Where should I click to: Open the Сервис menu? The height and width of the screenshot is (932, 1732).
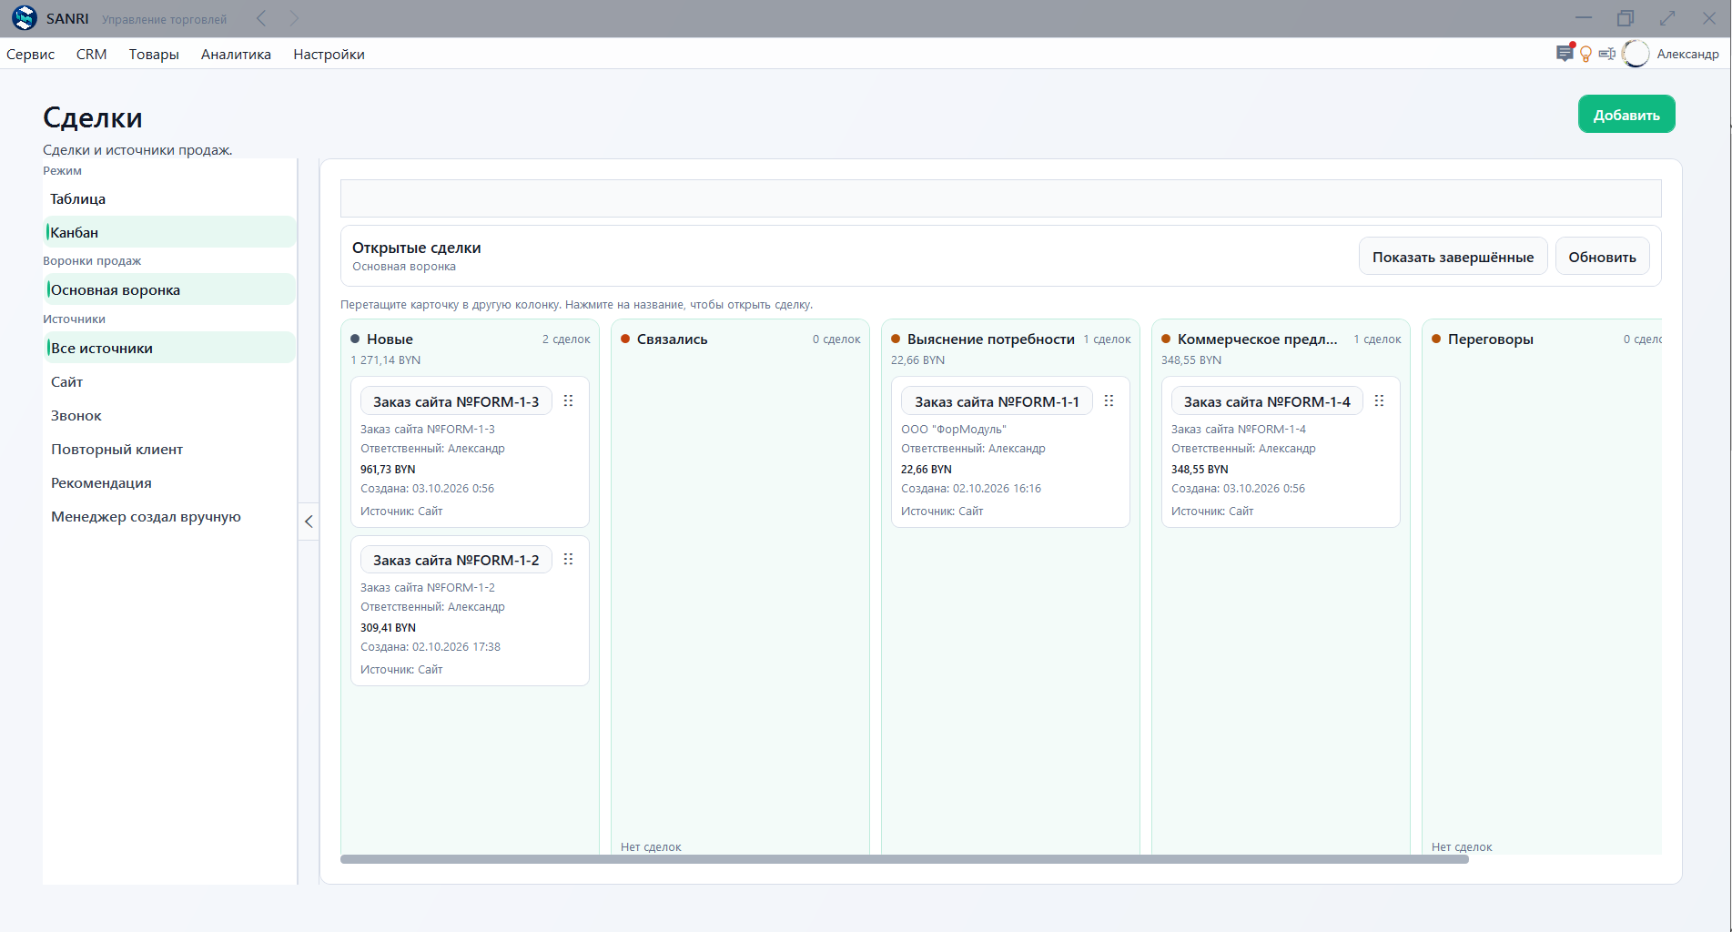(30, 54)
